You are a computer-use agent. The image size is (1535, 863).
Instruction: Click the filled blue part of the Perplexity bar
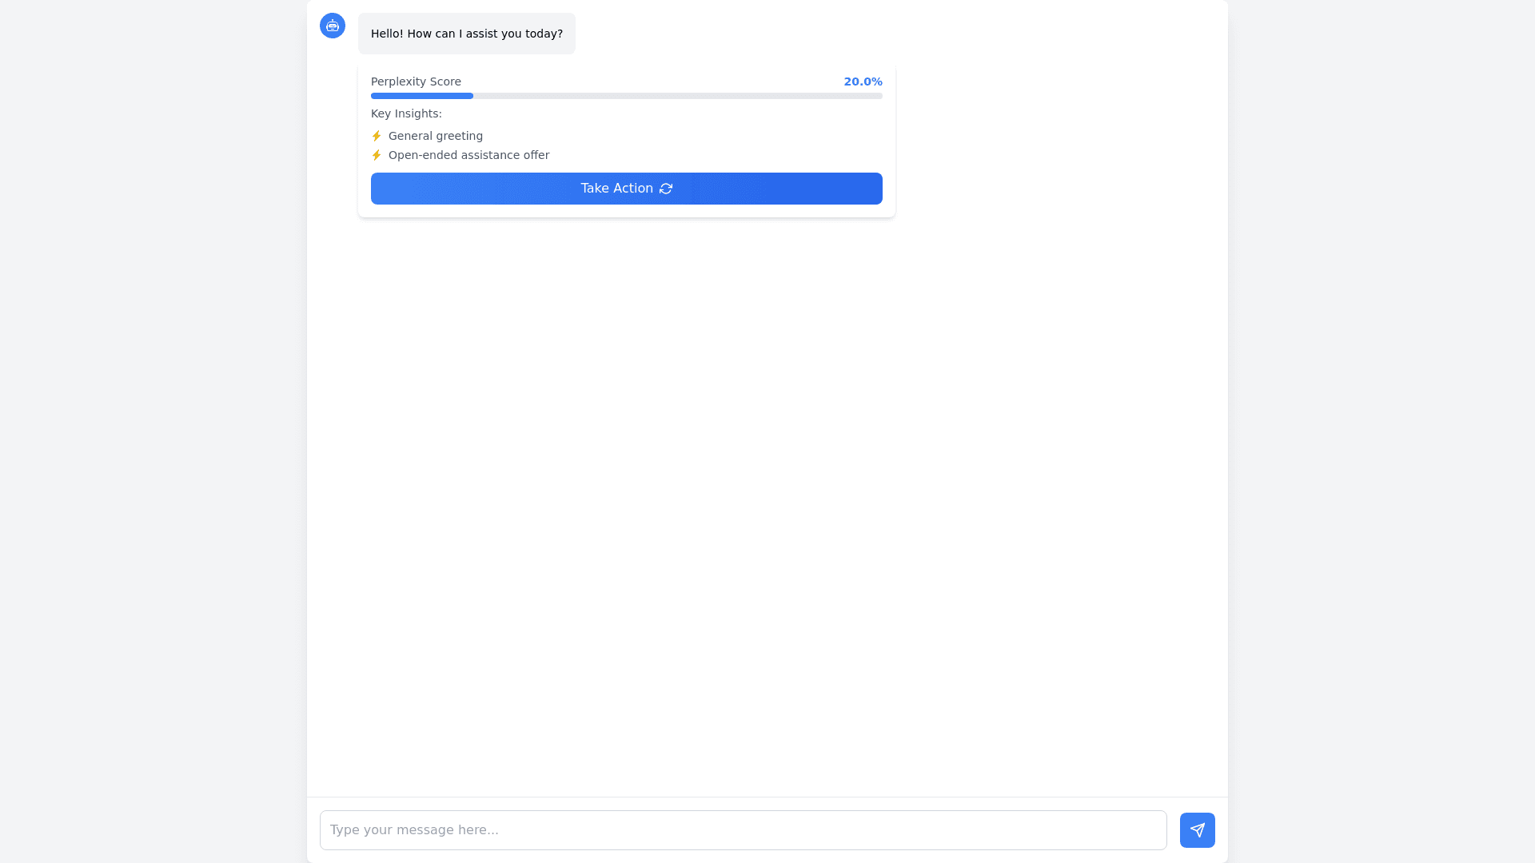click(x=422, y=96)
